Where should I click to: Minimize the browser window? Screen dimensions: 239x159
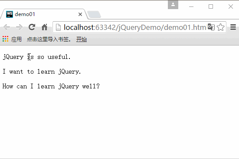coord(191,6)
